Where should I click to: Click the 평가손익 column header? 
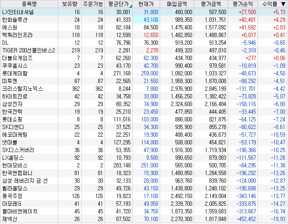click(x=243, y=4)
